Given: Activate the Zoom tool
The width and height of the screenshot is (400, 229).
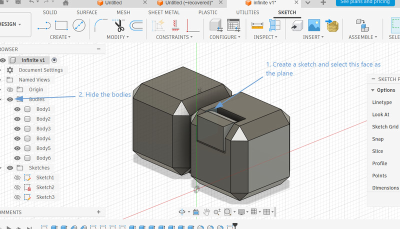Looking at the screenshot, I should coord(217,211).
